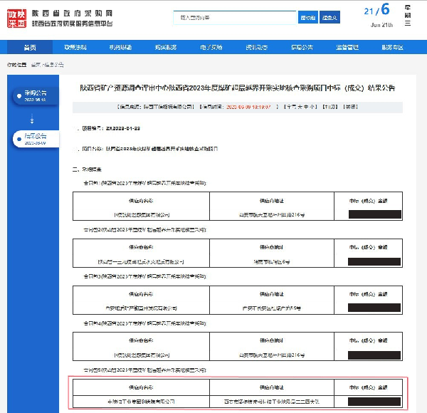Open the 政策法规 navigation tab
The width and height of the screenshot is (427, 413).
(75, 47)
